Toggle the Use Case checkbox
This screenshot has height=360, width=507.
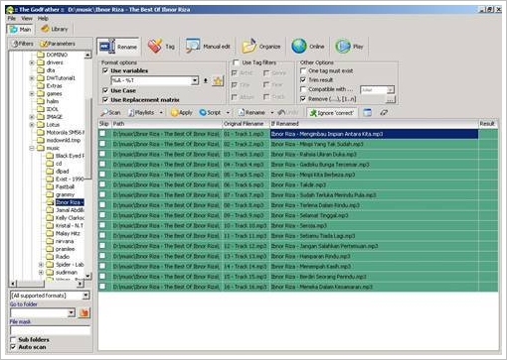point(105,90)
